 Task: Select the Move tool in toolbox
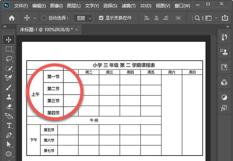(9, 40)
